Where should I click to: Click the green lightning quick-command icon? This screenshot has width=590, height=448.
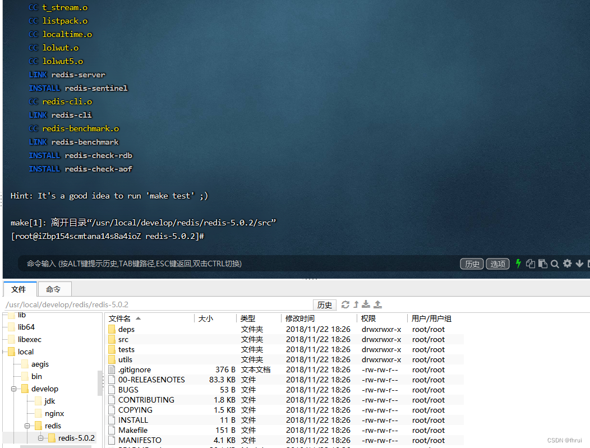[518, 264]
